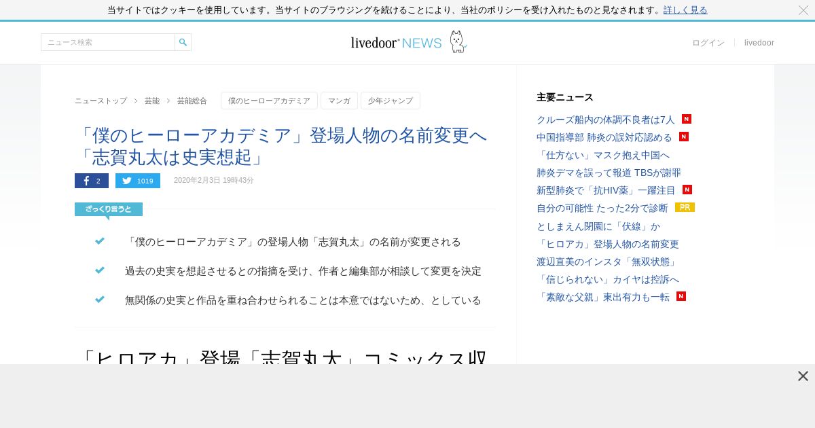Click the search magnifier icon

tap(183, 42)
